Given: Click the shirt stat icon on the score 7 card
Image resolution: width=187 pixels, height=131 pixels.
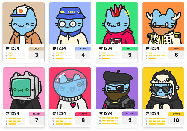Looking at the screenshot, I should coord(7,121).
